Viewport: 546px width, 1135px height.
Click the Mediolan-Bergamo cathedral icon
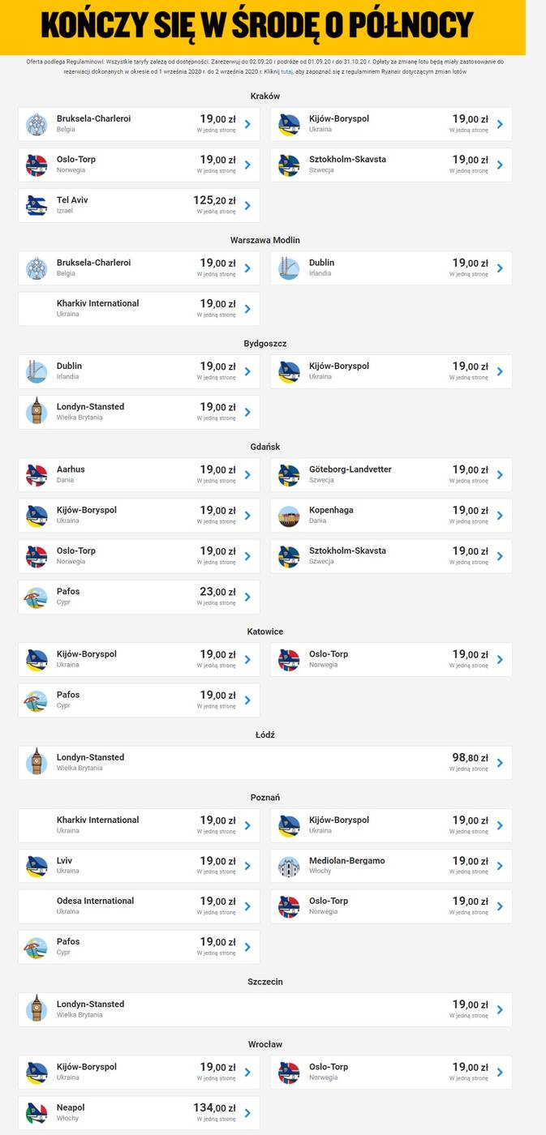(289, 866)
